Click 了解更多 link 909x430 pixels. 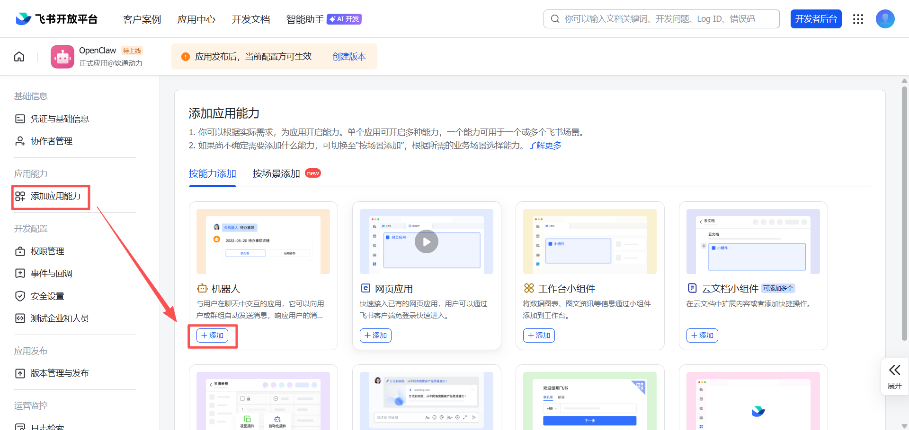click(x=545, y=145)
